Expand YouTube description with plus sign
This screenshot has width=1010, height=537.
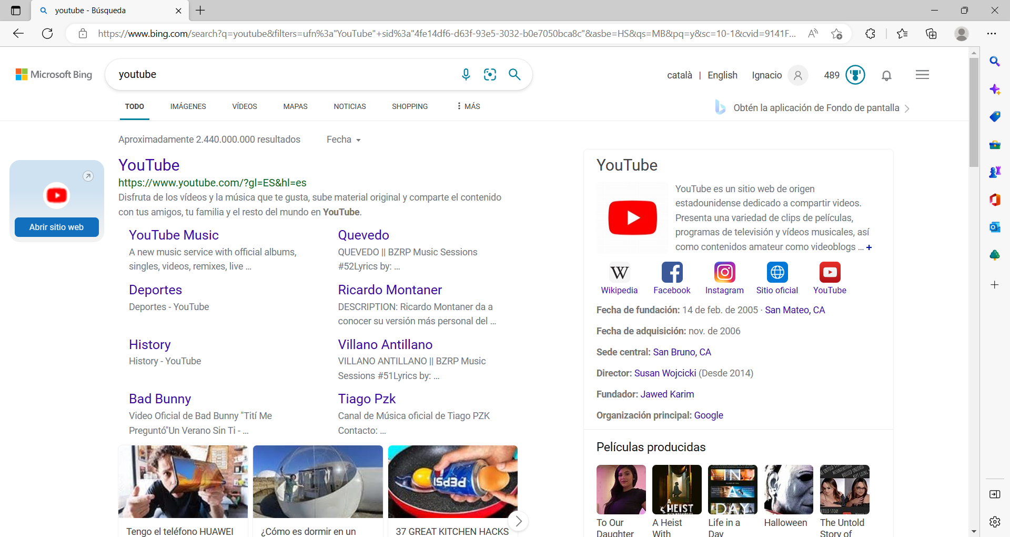point(869,247)
